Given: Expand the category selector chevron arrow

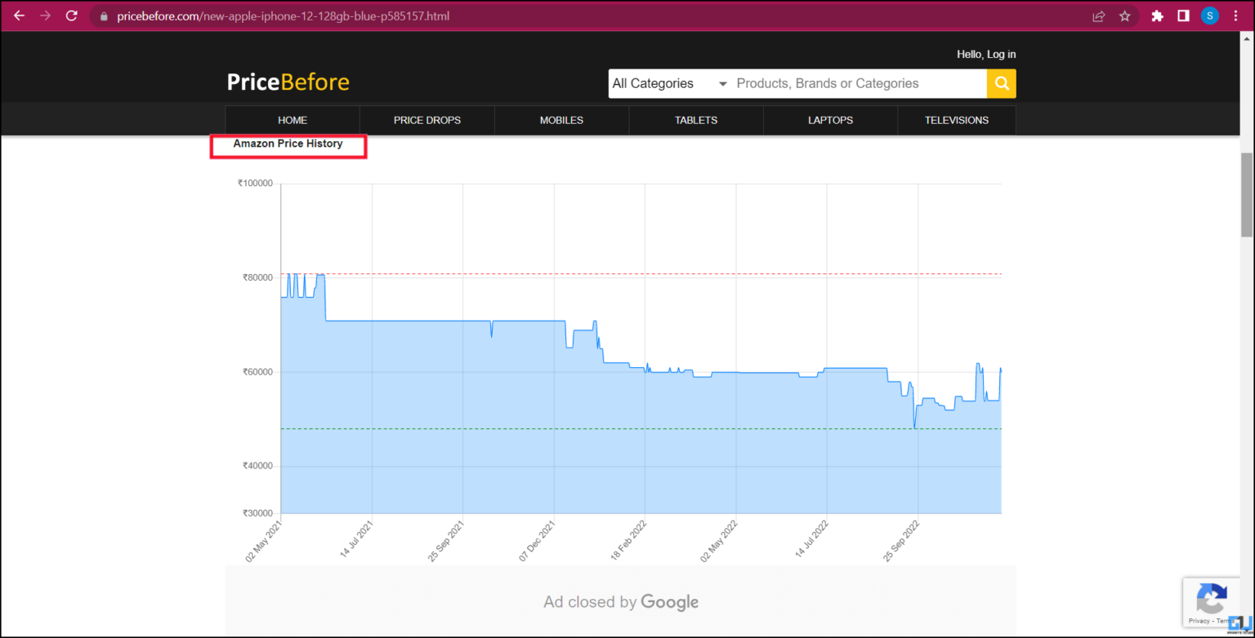Looking at the screenshot, I should (x=722, y=83).
